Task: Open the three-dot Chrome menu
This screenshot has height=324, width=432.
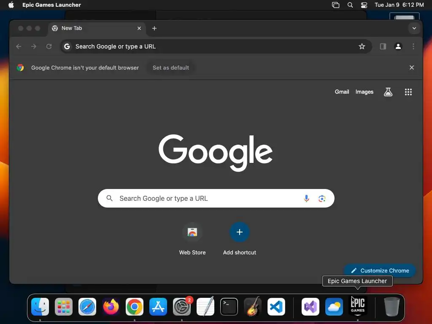Action: tap(413, 46)
